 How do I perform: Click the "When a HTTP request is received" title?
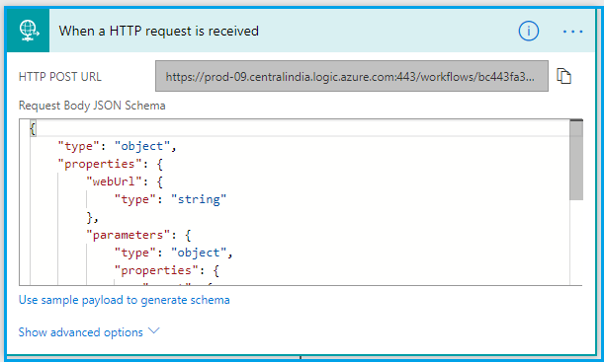159,31
